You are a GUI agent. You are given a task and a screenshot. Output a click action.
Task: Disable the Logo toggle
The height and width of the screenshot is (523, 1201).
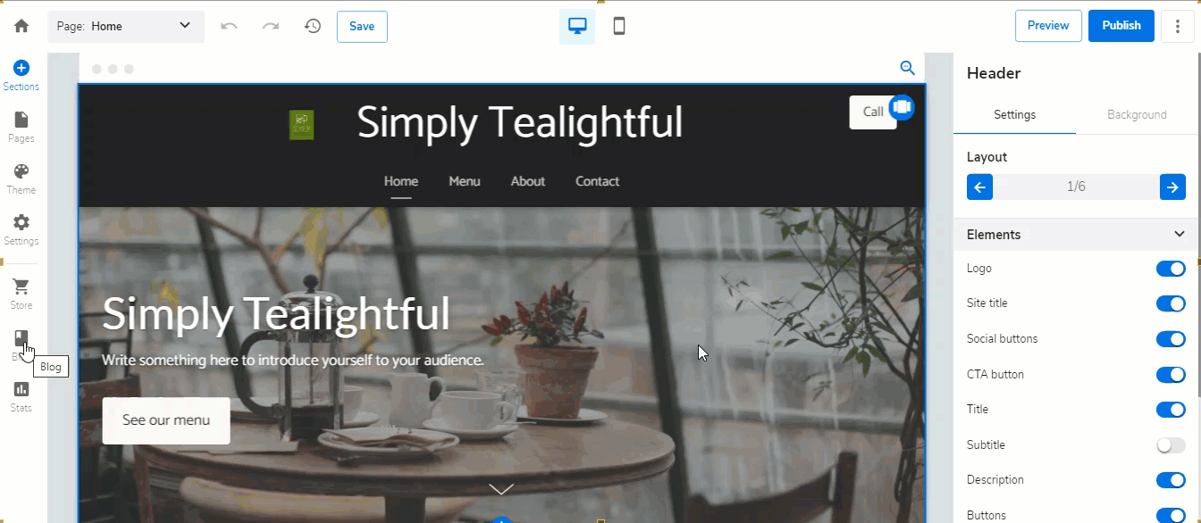pyautogui.click(x=1171, y=269)
